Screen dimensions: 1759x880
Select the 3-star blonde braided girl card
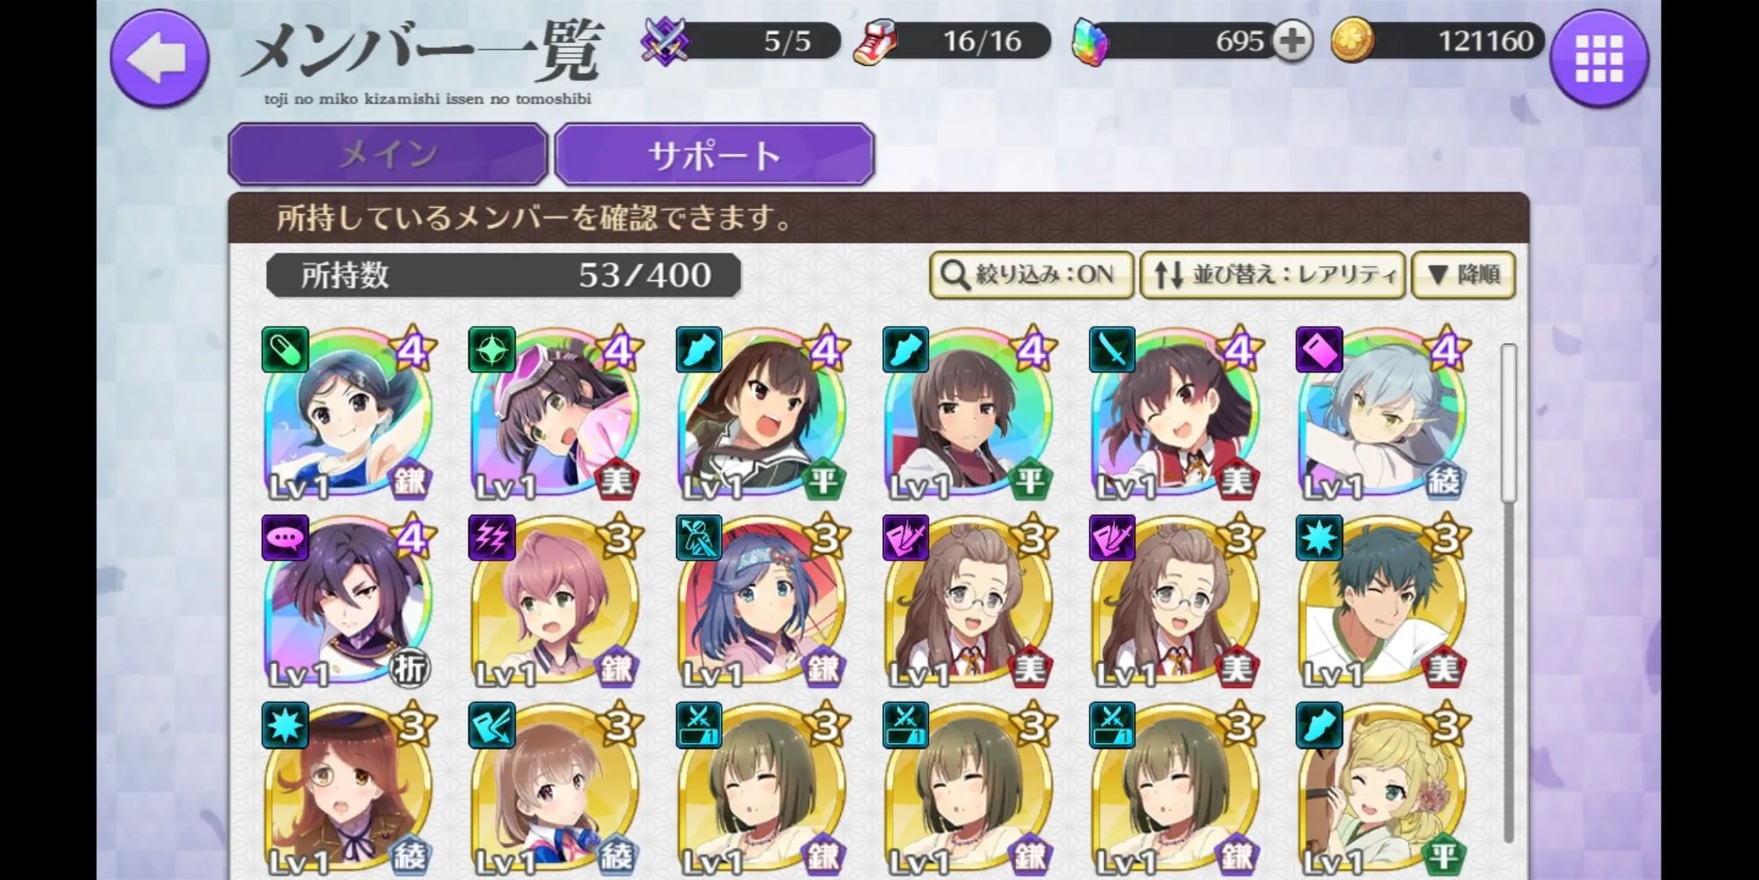[1381, 789]
